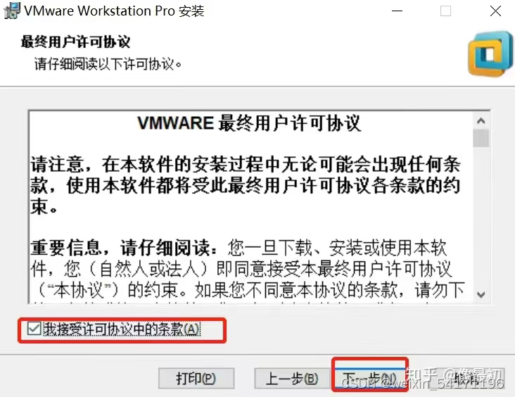Click the 重要信息，请仔细阅读 paragraph text
The width and height of the screenshot is (515, 397).
click(247, 269)
